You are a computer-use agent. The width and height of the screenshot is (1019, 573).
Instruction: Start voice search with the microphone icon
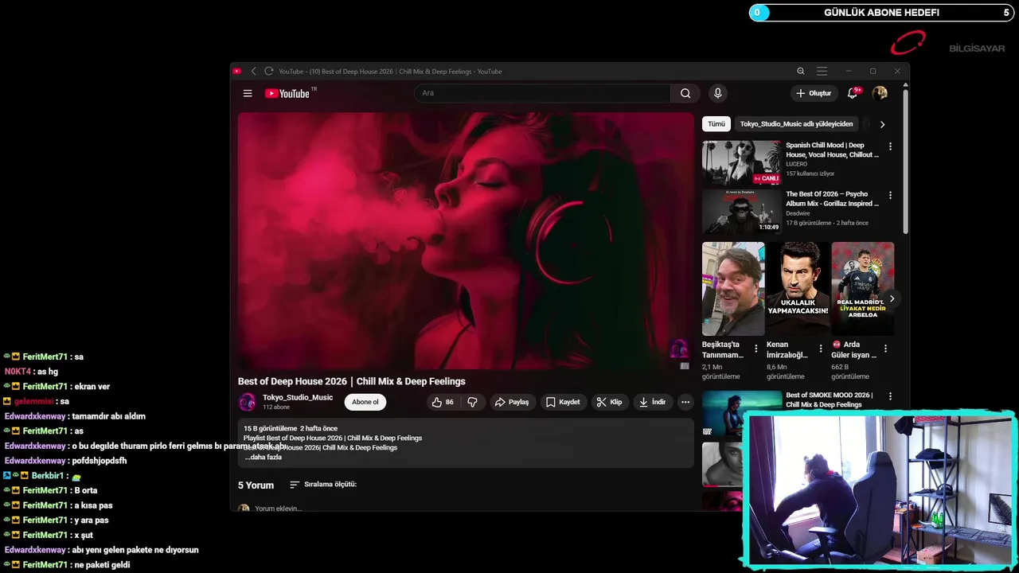point(717,93)
